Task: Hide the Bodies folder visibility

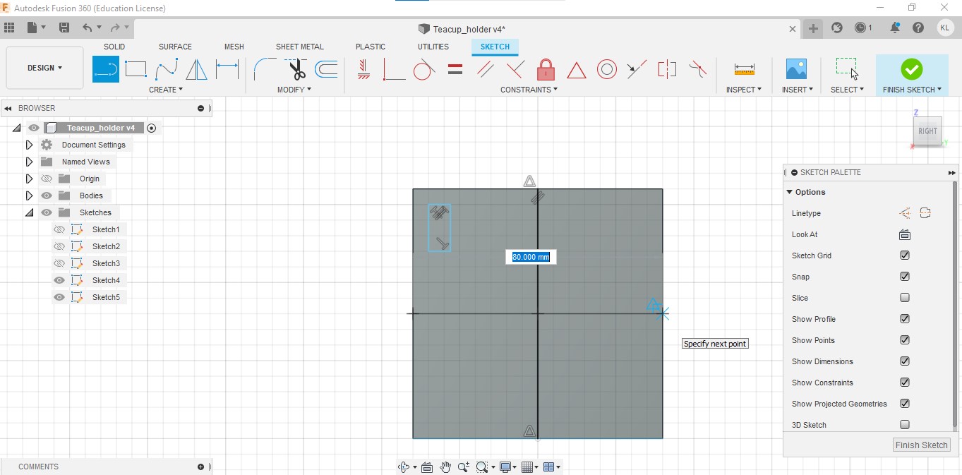Action: (47, 196)
